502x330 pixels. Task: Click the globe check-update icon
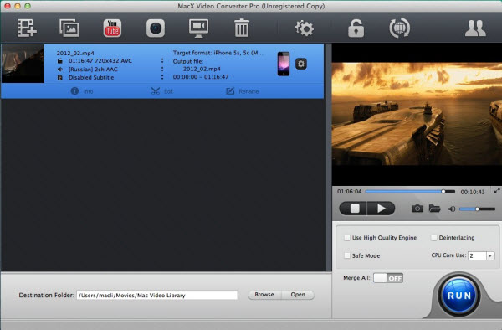coord(399,28)
